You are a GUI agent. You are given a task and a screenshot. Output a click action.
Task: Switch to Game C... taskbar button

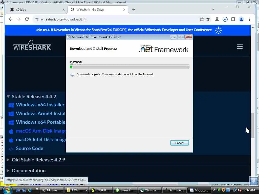[125, 190]
